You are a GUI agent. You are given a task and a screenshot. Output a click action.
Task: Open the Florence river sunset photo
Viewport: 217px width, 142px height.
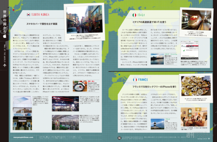coord(157,59)
